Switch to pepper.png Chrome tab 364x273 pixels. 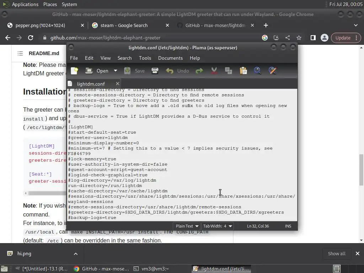click(40, 25)
